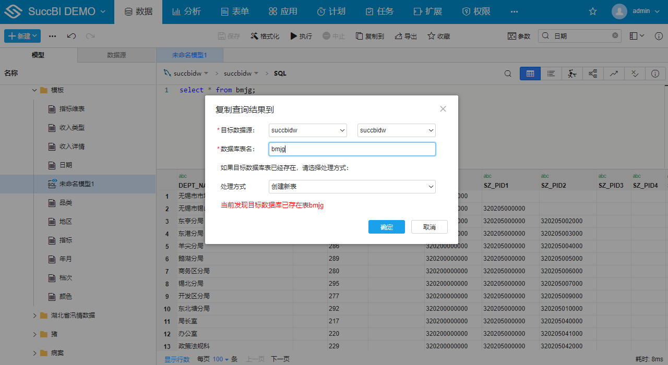
Task: Click the 执行 run icon
Action: (294, 36)
